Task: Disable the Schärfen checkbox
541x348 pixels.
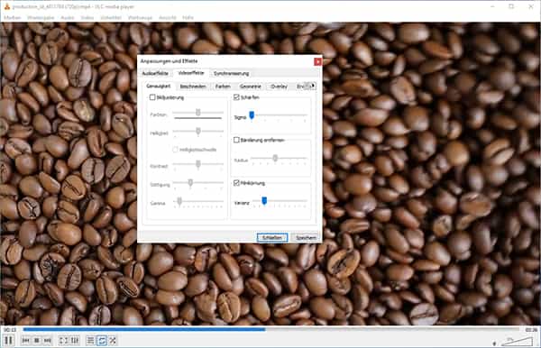Action: point(236,97)
